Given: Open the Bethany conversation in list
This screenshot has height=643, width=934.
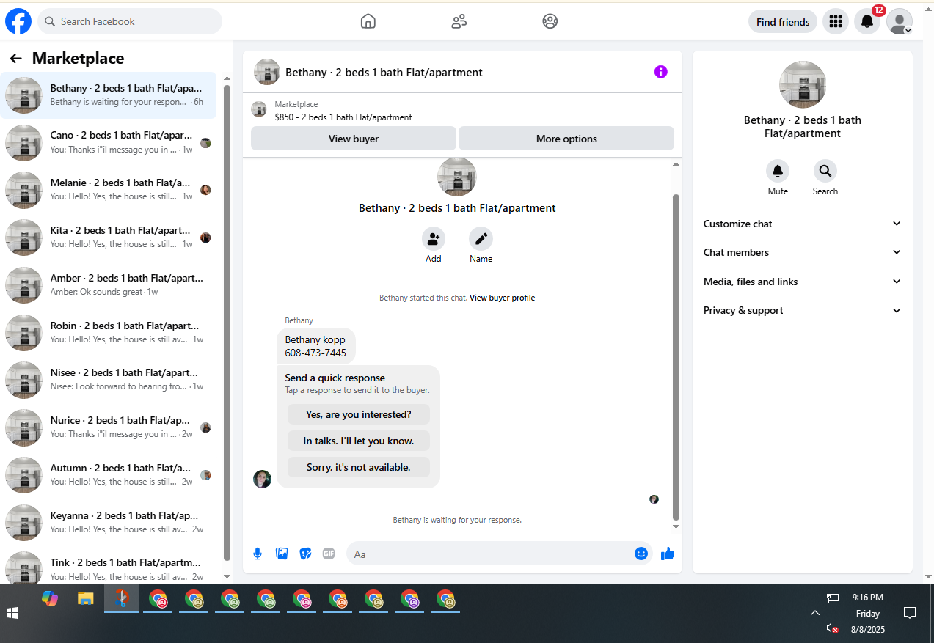Looking at the screenshot, I should pyautogui.click(x=109, y=95).
